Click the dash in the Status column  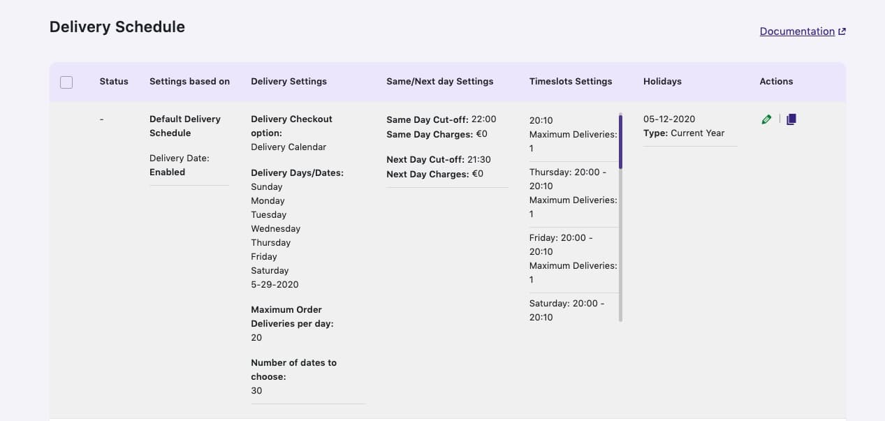pyautogui.click(x=101, y=119)
